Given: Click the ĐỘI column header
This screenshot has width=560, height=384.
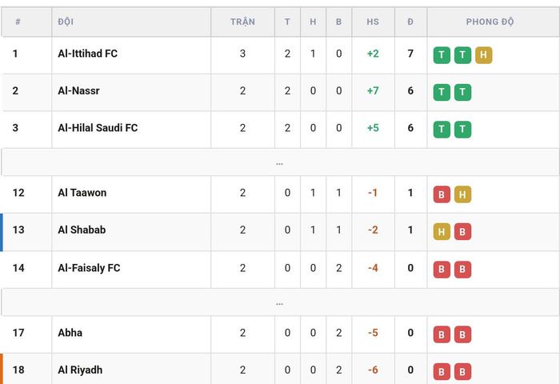Looking at the screenshot, I should tap(66, 22).
